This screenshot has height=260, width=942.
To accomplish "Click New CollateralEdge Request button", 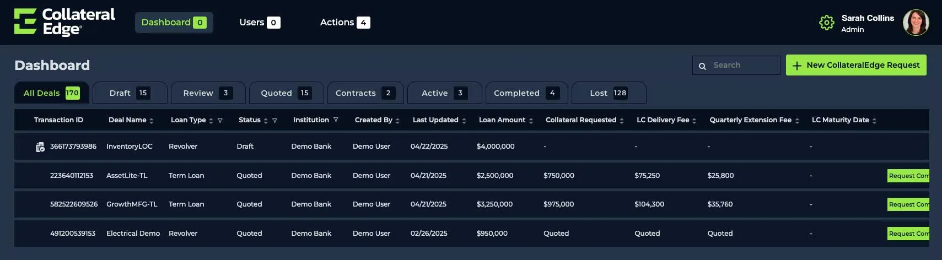I will (856, 65).
